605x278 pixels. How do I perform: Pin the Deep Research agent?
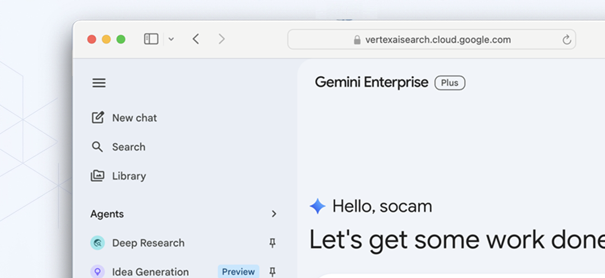tap(273, 243)
